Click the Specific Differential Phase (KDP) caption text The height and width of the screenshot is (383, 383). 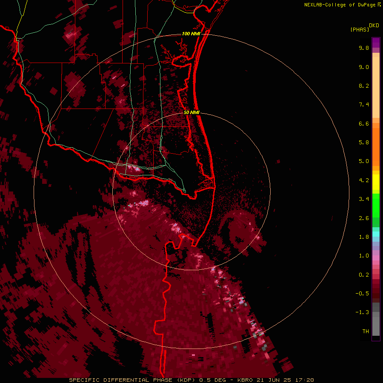click(x=133, y=380)
